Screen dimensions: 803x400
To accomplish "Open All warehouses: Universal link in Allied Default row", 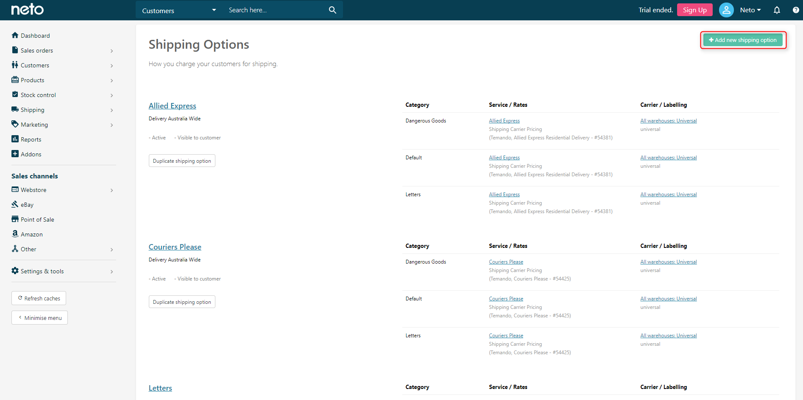I will coord(669,158).
